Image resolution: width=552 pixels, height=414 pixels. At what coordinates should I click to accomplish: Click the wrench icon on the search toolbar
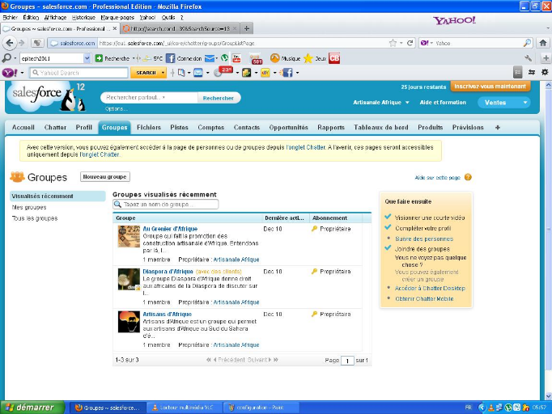pos(528,58)
